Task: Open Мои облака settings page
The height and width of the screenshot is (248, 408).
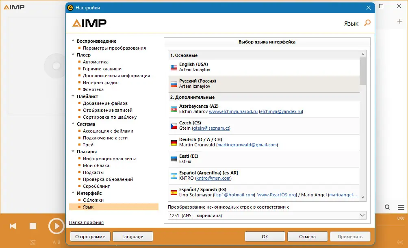Action: pos(96,165)
